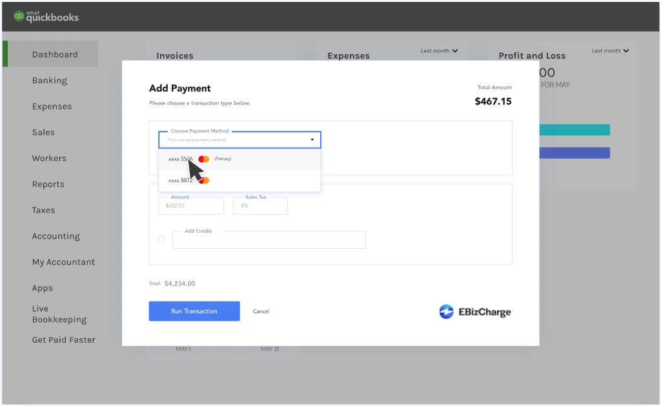
Task: Expand Expenses Last month dropdown
Action: tap(439, 51)
